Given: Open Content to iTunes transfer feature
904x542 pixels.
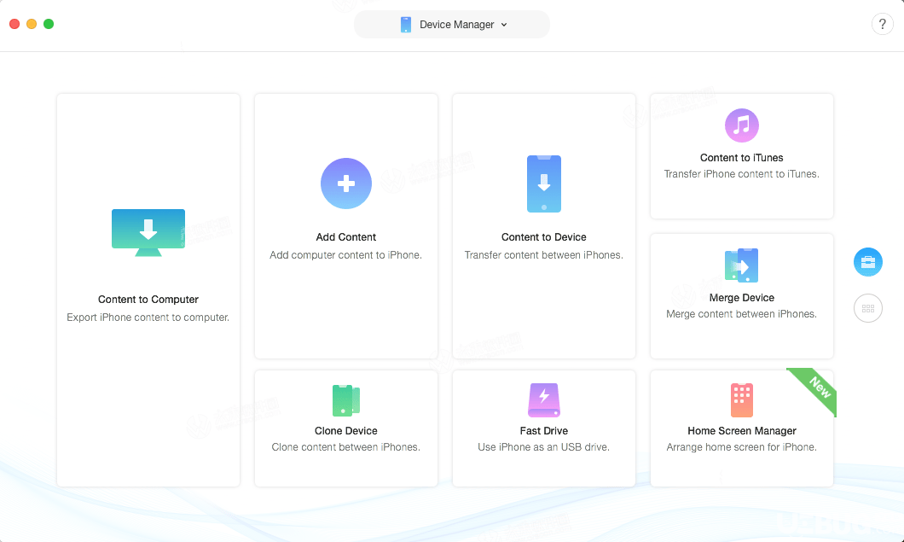Looking at the screenshot, I should click(x=741, y=156).
